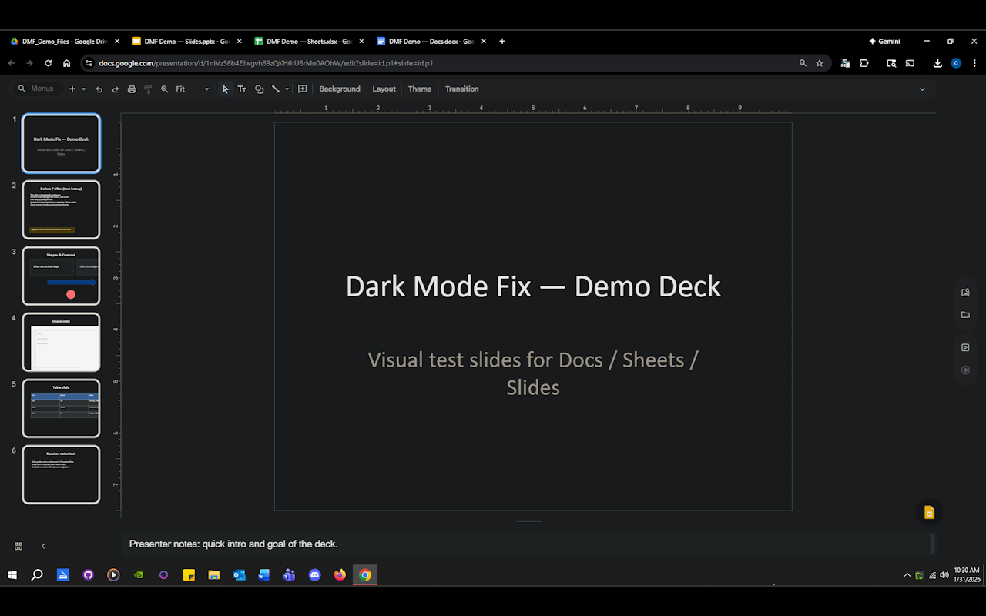This screenshot has width=986, height=616.
Task: Select slide 3 Shapes & Contrast thumbnail
Action: point(61,276)
